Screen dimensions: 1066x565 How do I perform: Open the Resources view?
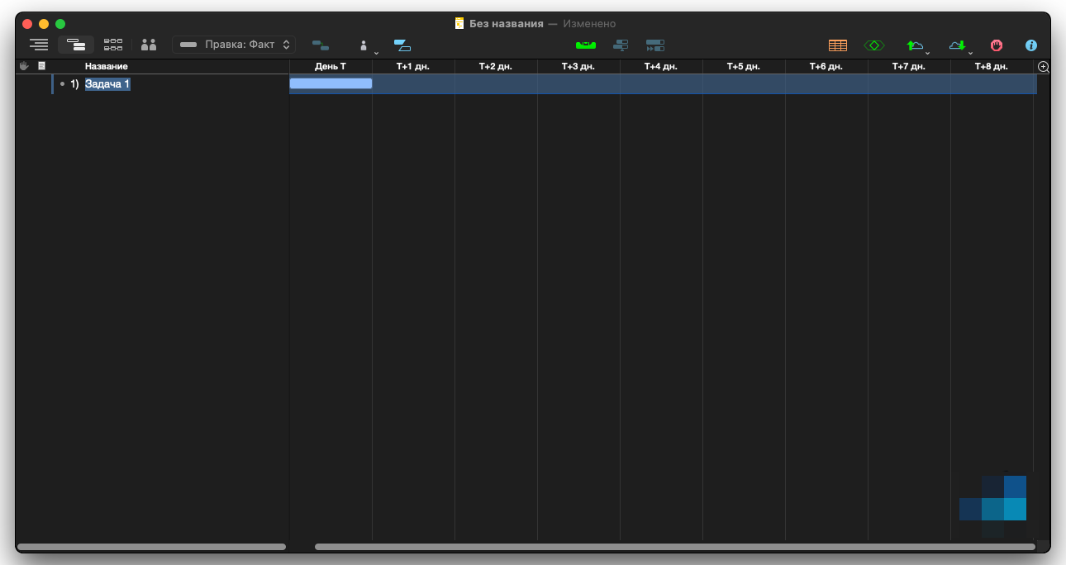[x=149, y=45]
